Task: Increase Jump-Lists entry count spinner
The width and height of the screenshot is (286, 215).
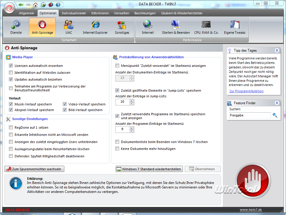Action: (132, 101)
